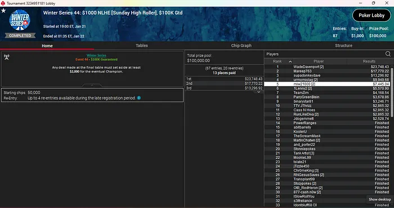Viewport: 394px width, 208px height.
Task: Select player ISlowRollYou row
Action: tap(327, 196)
